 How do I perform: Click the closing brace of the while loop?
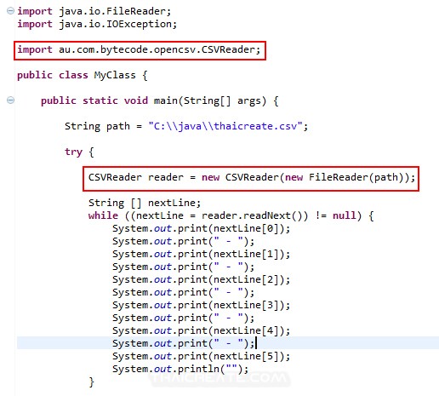tap(91, 382)
